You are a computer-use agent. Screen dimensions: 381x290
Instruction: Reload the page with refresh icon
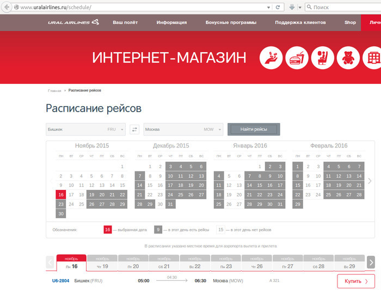(x=278, y=7)
